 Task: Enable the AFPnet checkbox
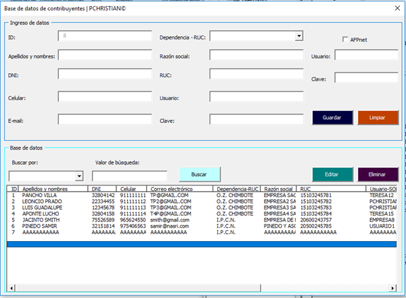[x=345, y=40]
